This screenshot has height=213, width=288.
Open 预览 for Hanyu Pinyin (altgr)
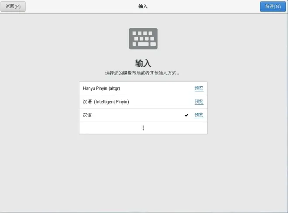tap(199, 89)
